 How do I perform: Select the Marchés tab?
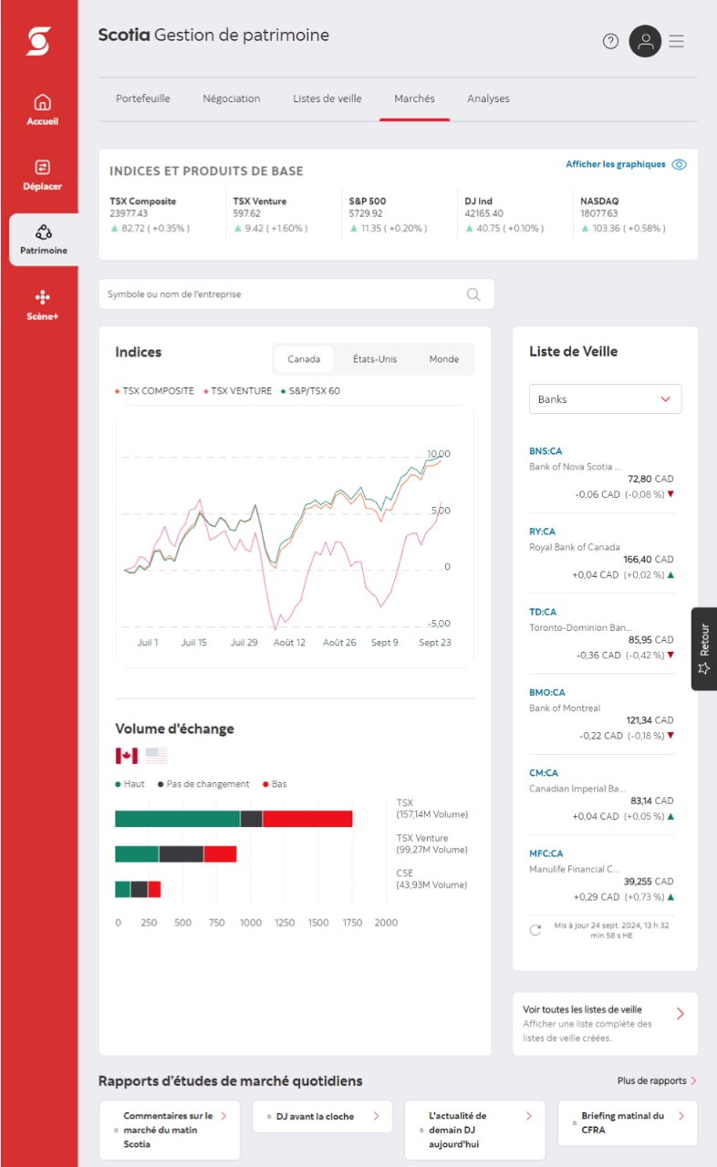pos(414,98)
